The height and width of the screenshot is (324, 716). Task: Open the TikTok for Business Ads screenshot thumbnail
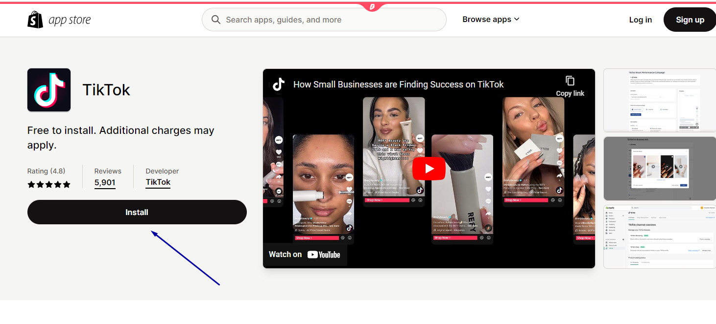[660, 169]
